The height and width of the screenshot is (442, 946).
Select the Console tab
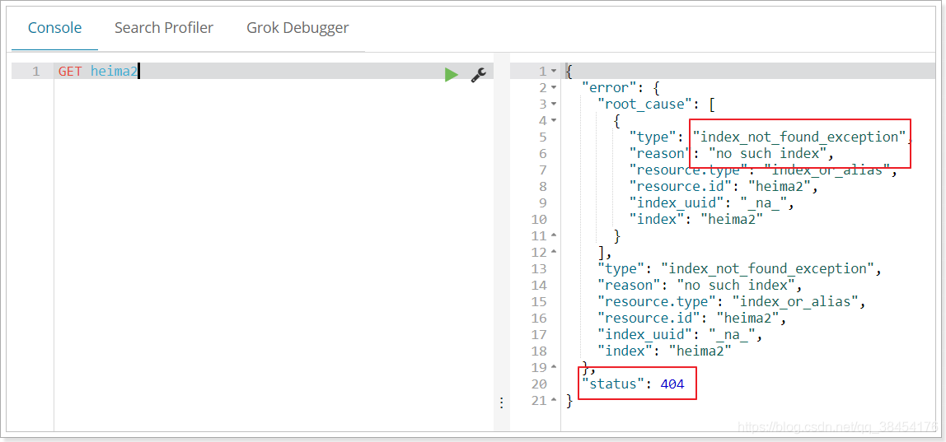coord(55,28)
